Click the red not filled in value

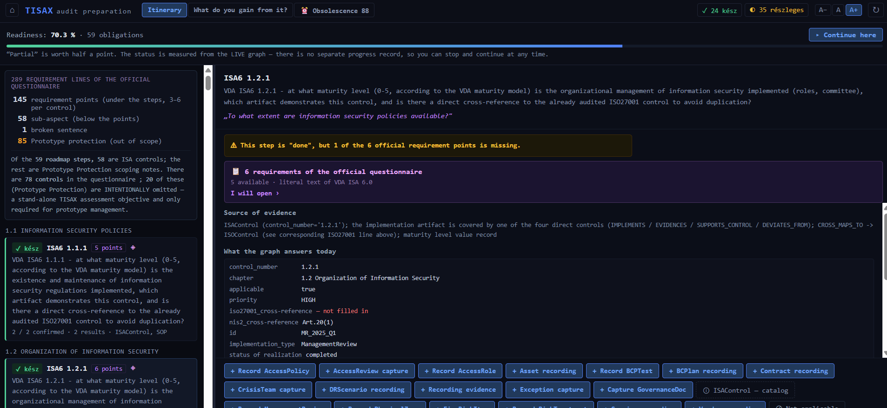coord(346,311)
